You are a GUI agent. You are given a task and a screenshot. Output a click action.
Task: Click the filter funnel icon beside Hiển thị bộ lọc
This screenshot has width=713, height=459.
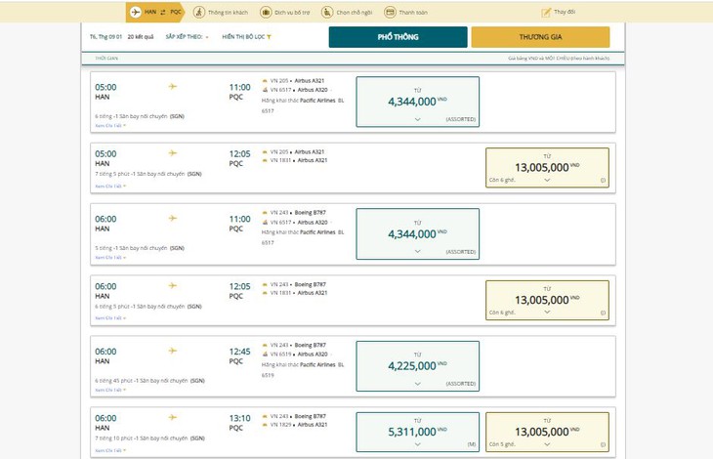point(269,37)
